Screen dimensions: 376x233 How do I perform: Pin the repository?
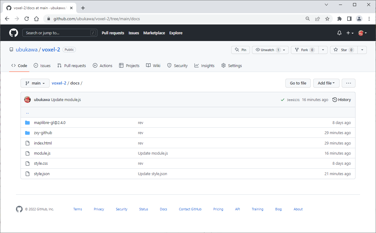240,50
